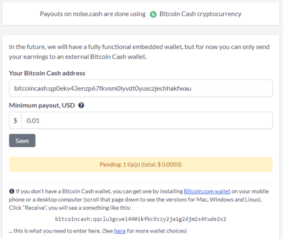The height and width of the screenshot is (239, 283).
Task: Click the embedded wallet explanation paragraph
Action: tap(139, 52)
